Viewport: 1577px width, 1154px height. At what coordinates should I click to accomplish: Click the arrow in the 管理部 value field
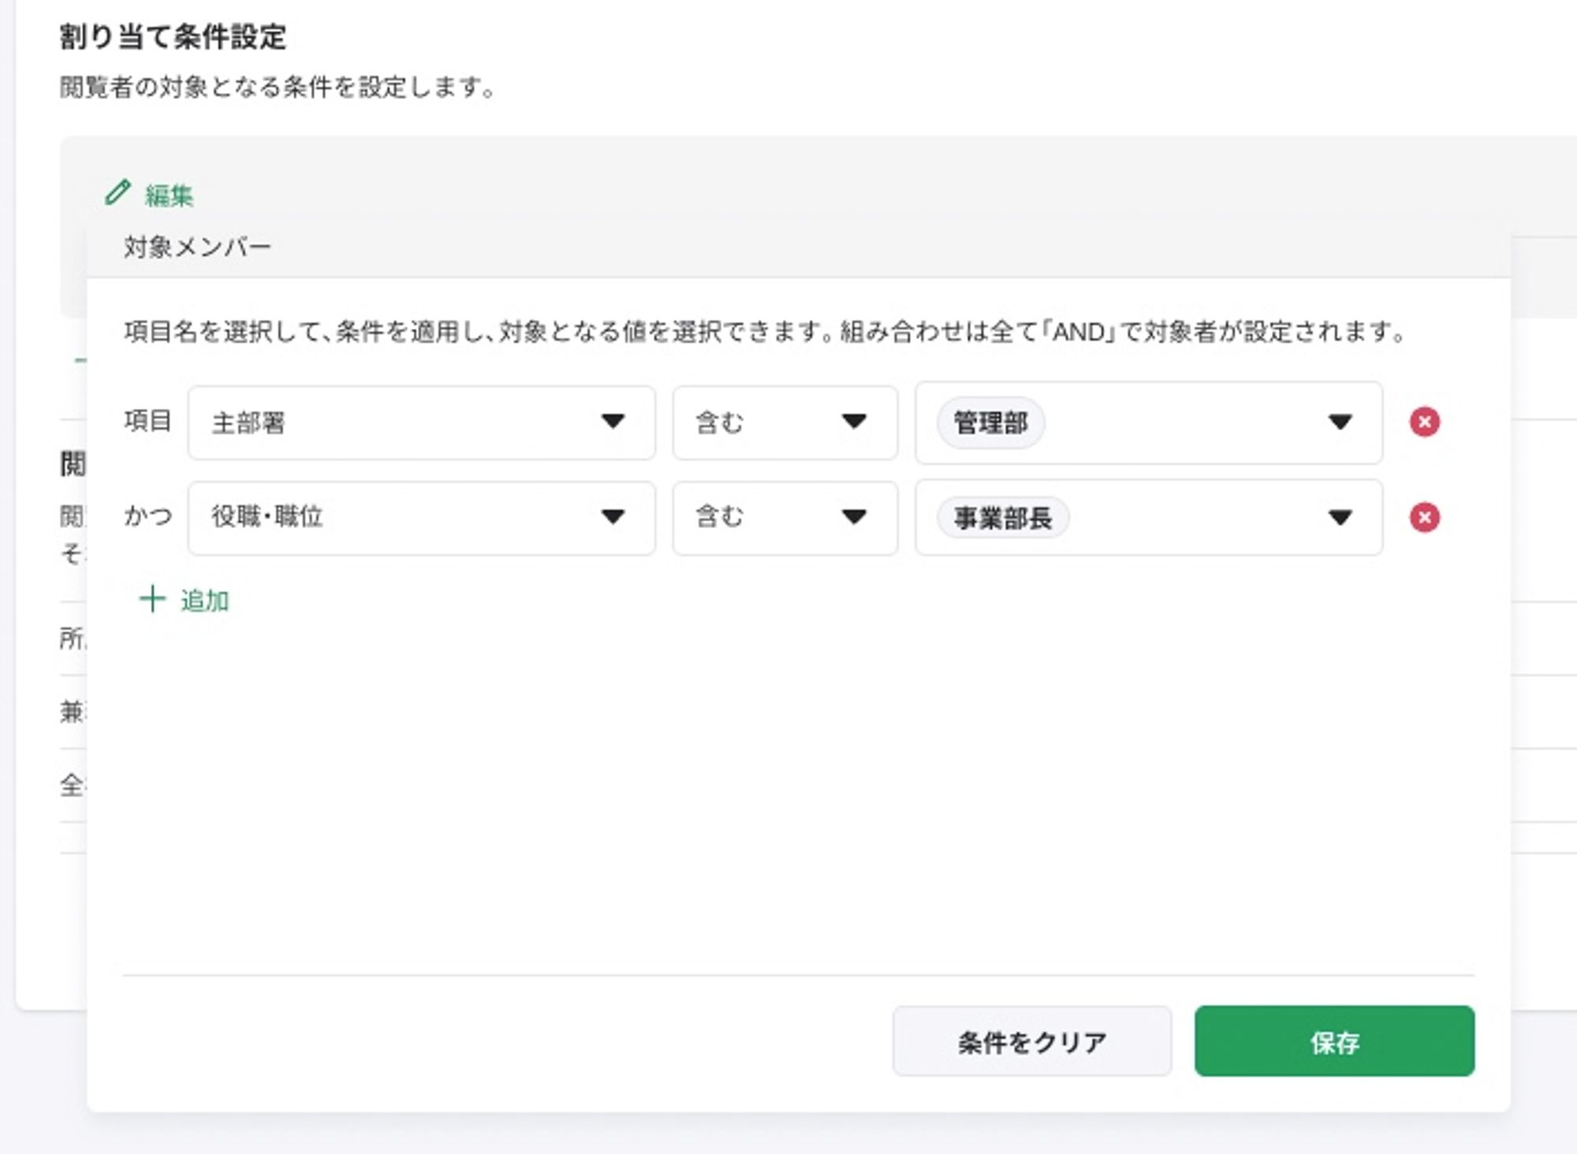tap(1339, 423)
